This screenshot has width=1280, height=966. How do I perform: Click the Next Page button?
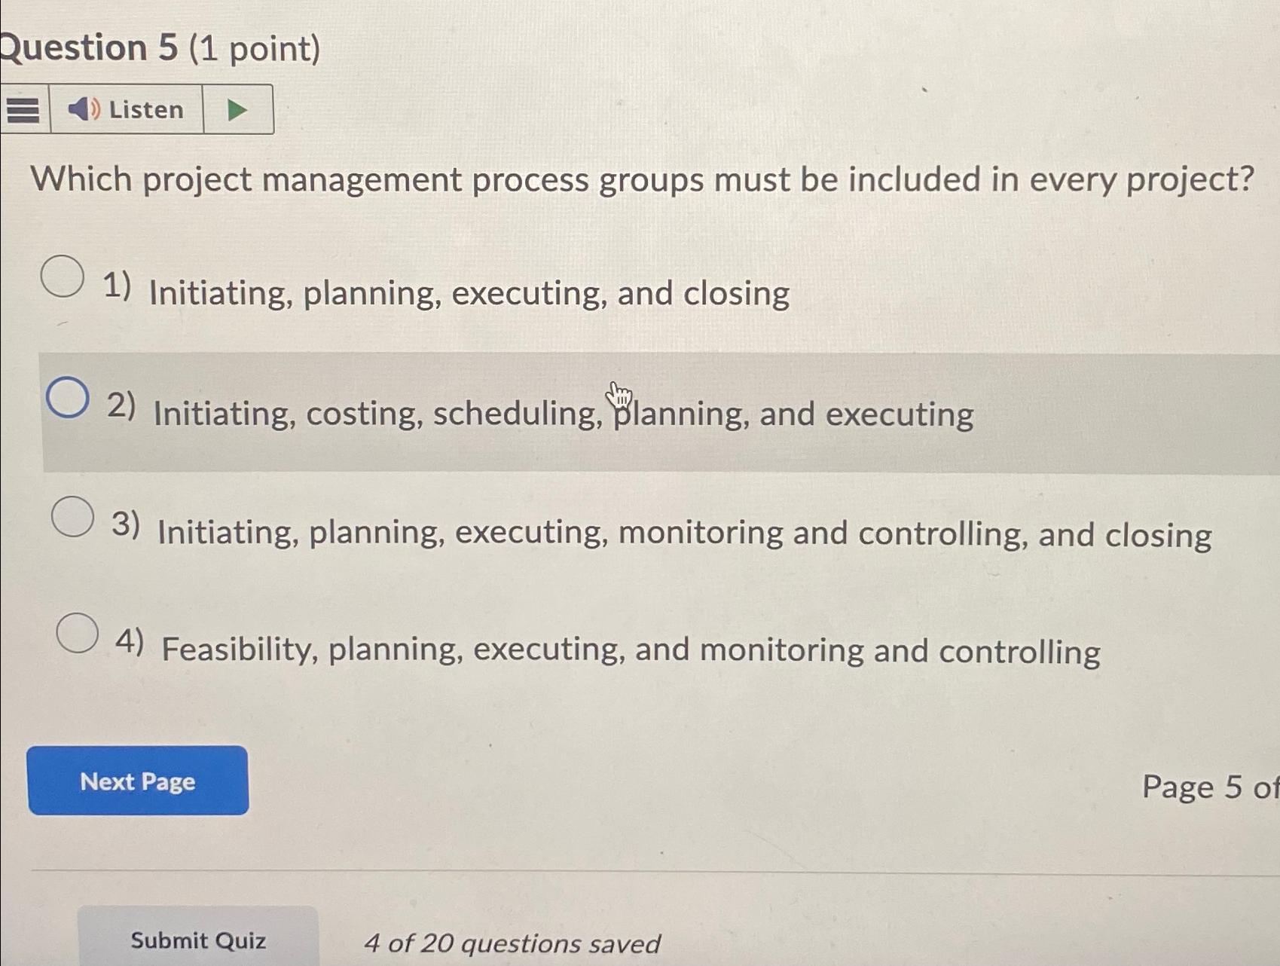(138, 781)
